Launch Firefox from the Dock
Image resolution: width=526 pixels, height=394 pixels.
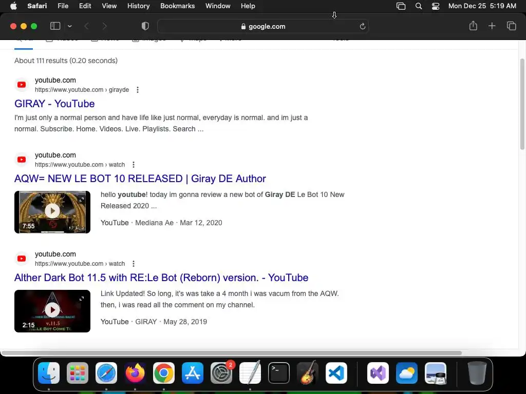(x=135, y=373)
